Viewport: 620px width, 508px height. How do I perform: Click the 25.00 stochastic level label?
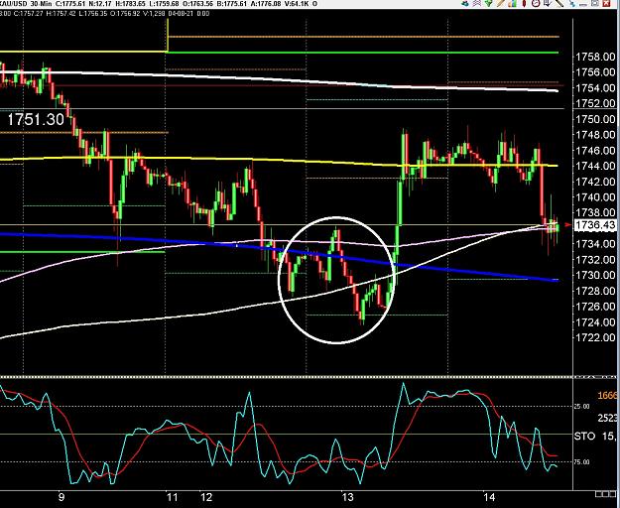click(581, 407)
